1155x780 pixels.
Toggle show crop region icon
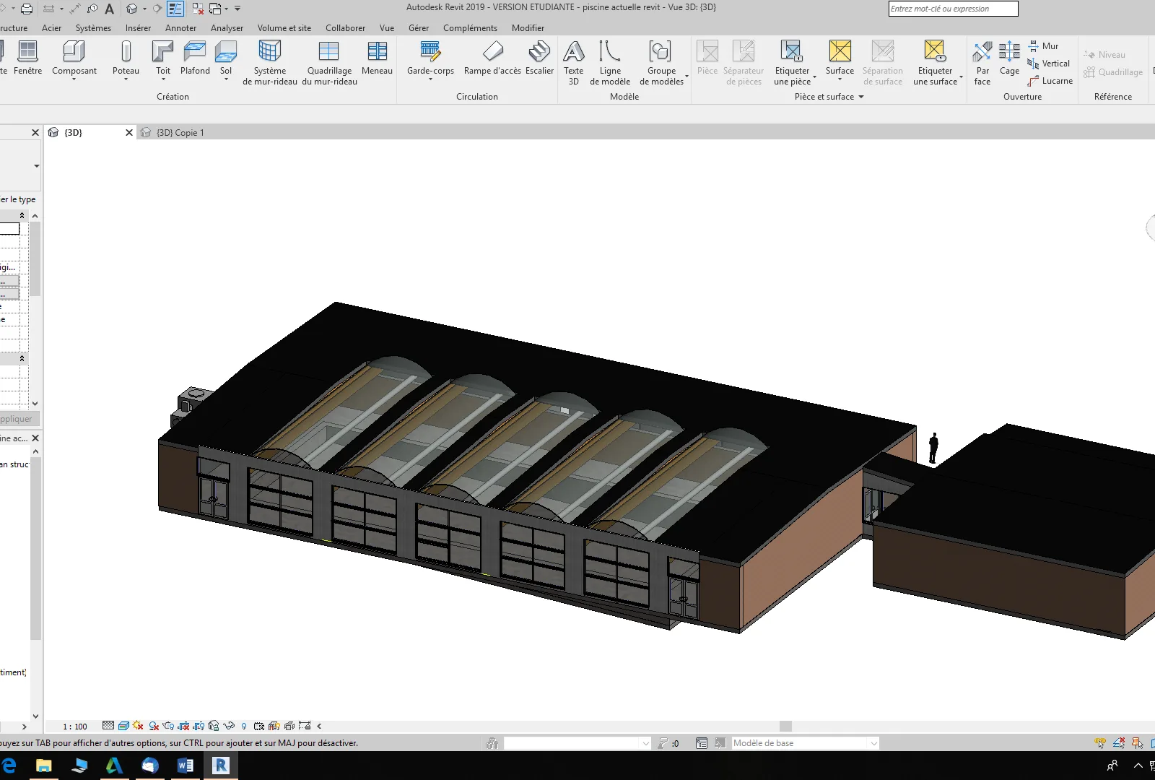pyautogui.click(x=199, y=726)
